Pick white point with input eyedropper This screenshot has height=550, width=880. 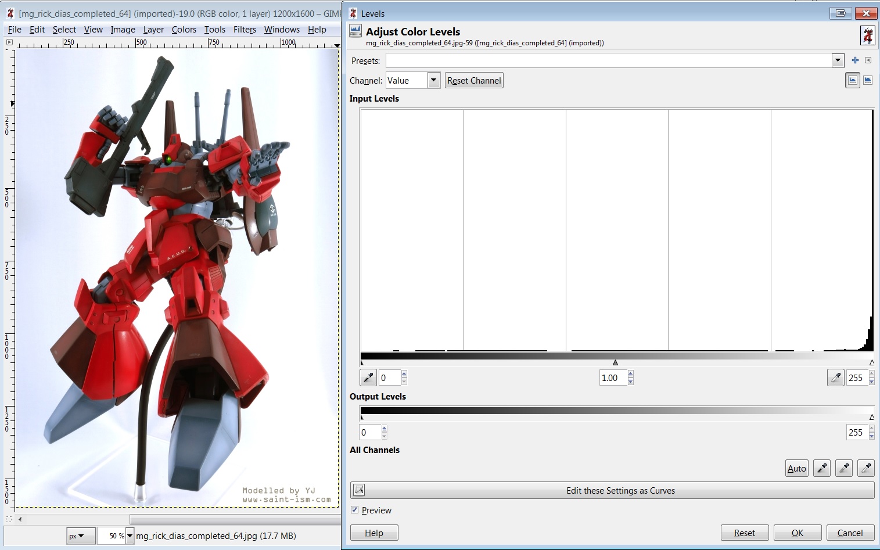pos(836,378)
